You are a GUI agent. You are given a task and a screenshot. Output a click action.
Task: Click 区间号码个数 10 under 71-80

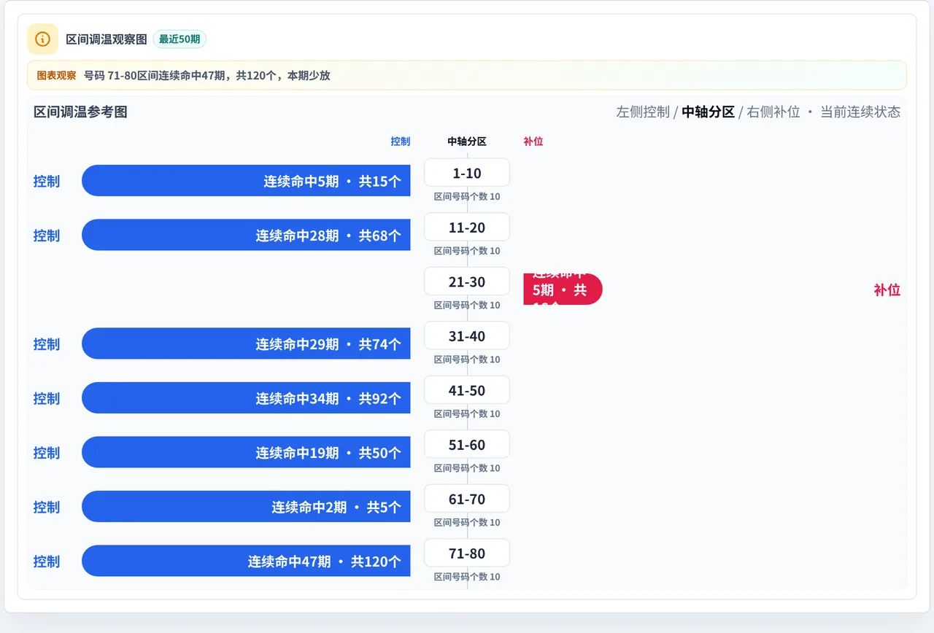click(467, 577)
